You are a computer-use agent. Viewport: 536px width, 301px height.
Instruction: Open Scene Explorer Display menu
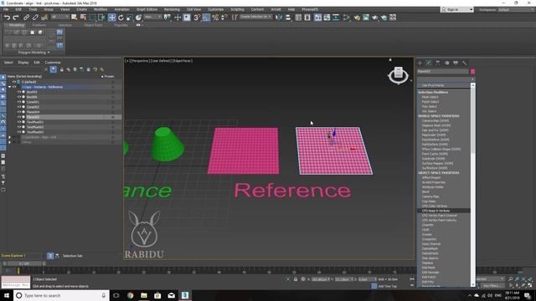23,63
